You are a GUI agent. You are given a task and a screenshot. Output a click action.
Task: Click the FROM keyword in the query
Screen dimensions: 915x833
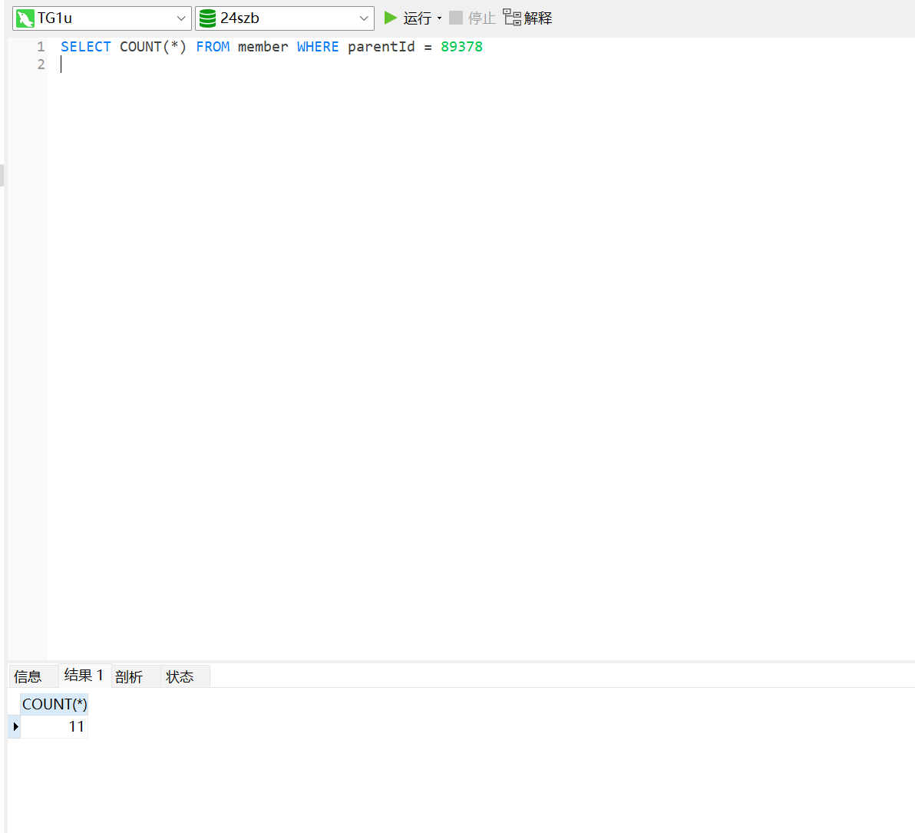coord(213,47)
